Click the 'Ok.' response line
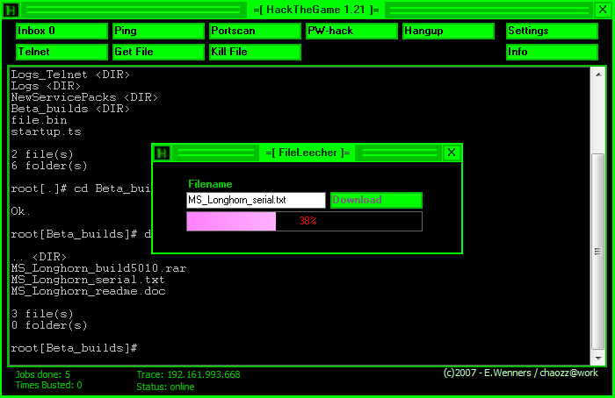Viewport: 615px width, 398px height. pyautogui.click(x=21, y=211)
